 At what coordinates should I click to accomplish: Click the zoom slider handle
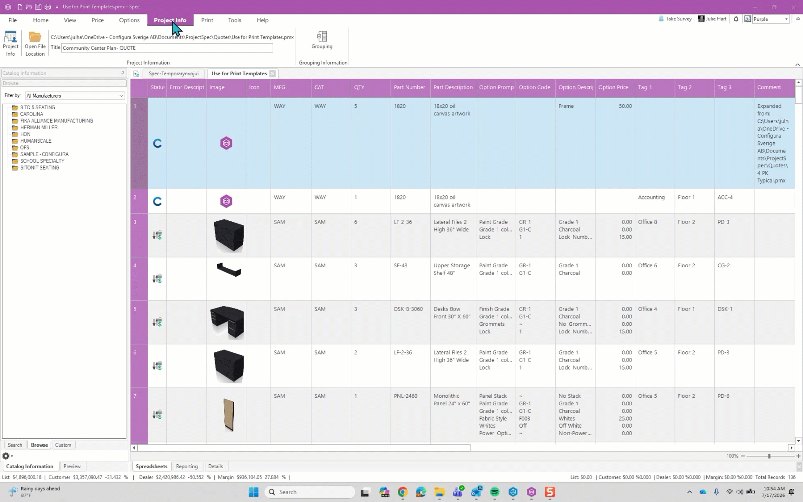point(769,456)
